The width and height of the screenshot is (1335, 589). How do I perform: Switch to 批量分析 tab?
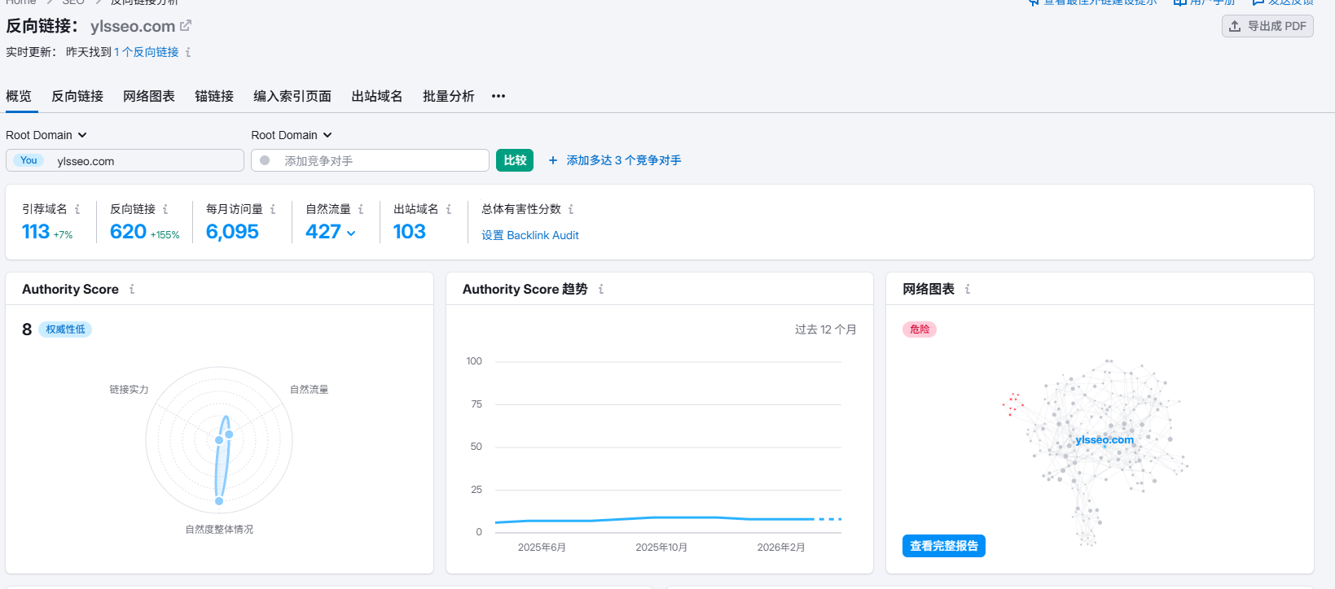(449, 96)
